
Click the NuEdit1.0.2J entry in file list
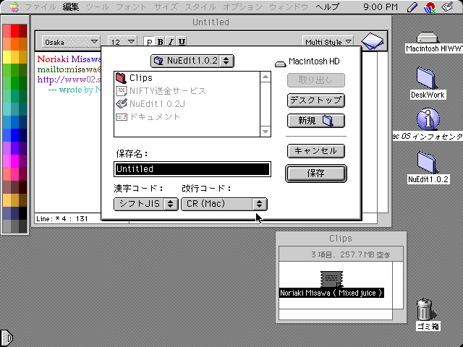[150, 104]
